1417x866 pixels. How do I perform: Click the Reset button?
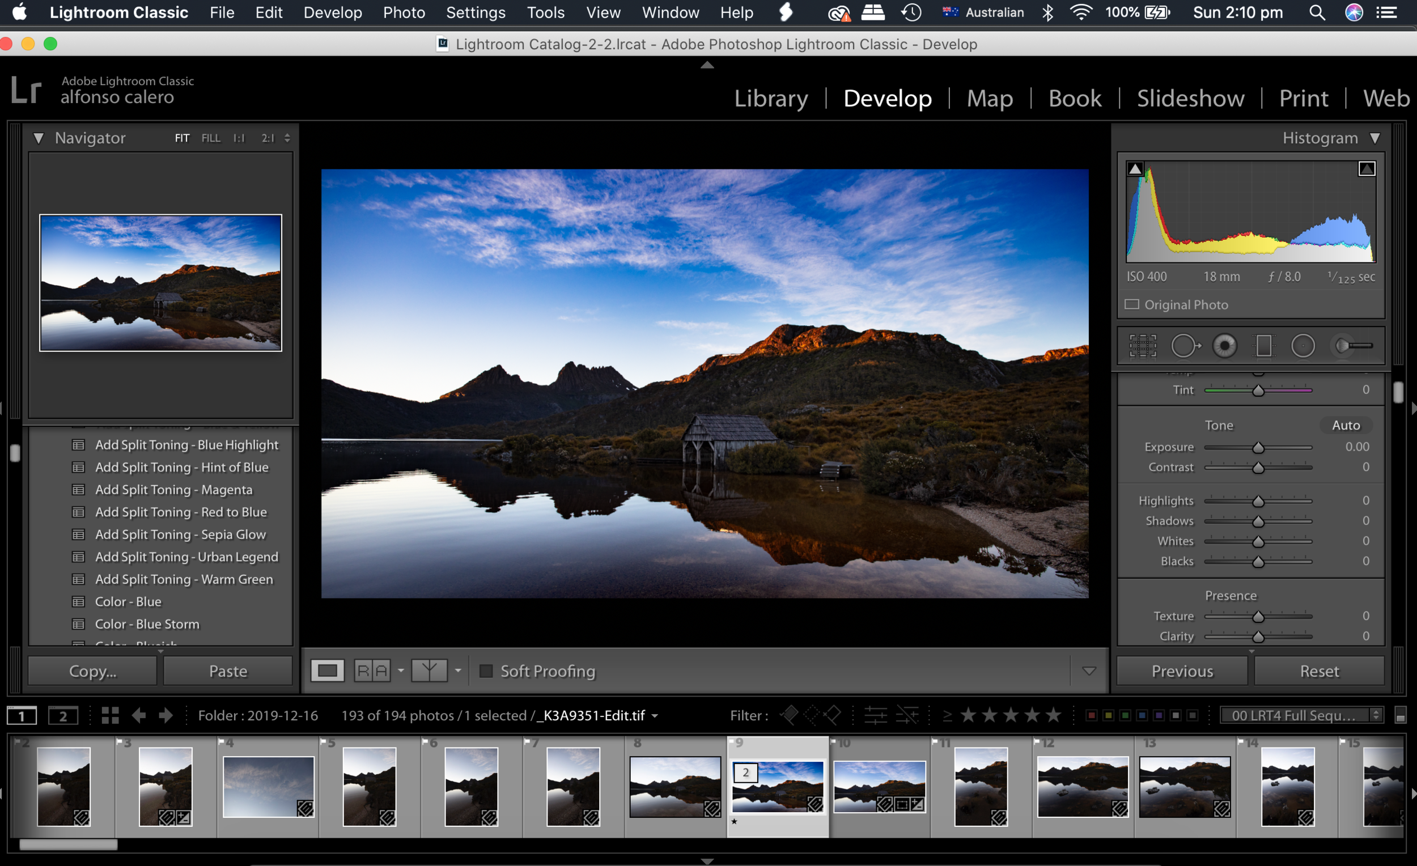[1319, 670]
